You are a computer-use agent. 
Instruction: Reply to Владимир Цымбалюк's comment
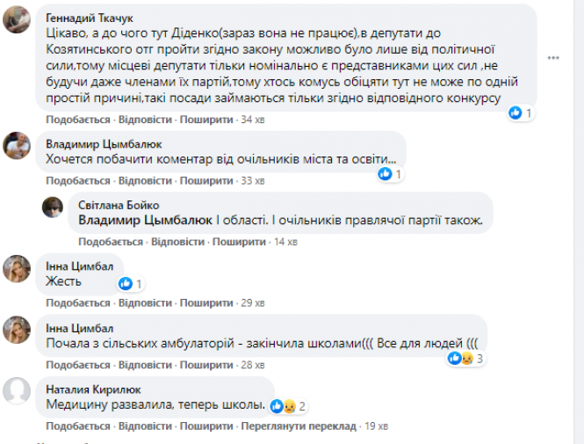[145, 181]
